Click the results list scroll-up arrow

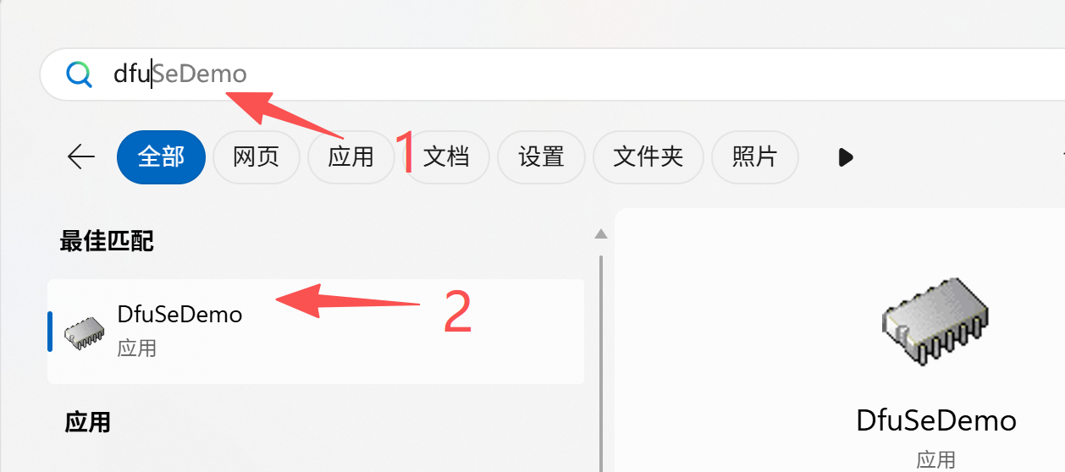pos(601,233)
